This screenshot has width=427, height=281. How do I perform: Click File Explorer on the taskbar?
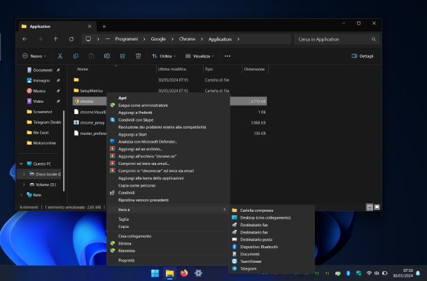click(x=169, y=273)
